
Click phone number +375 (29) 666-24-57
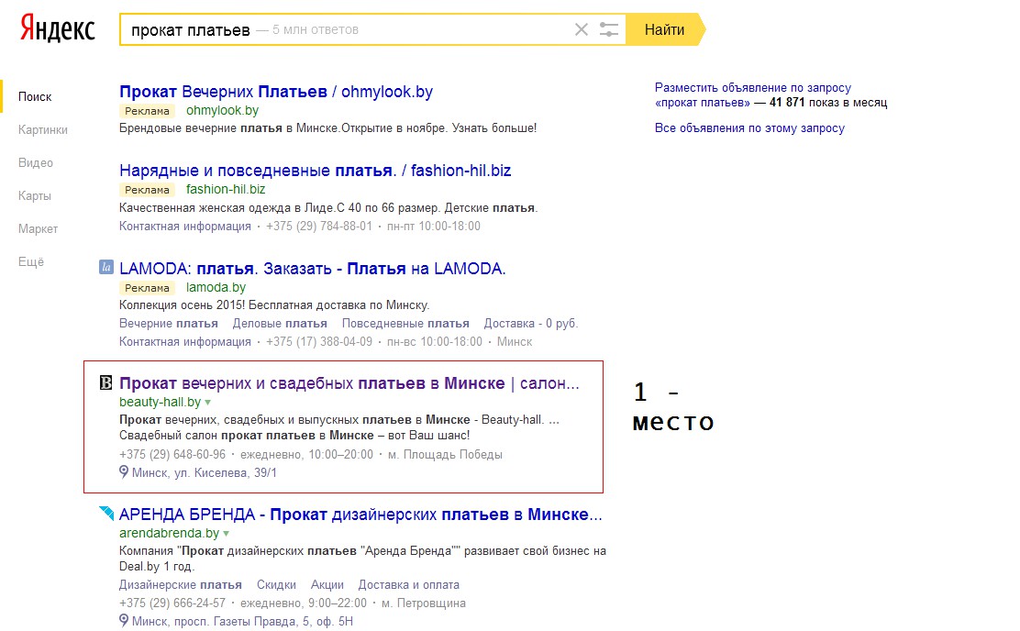point(172,603)
